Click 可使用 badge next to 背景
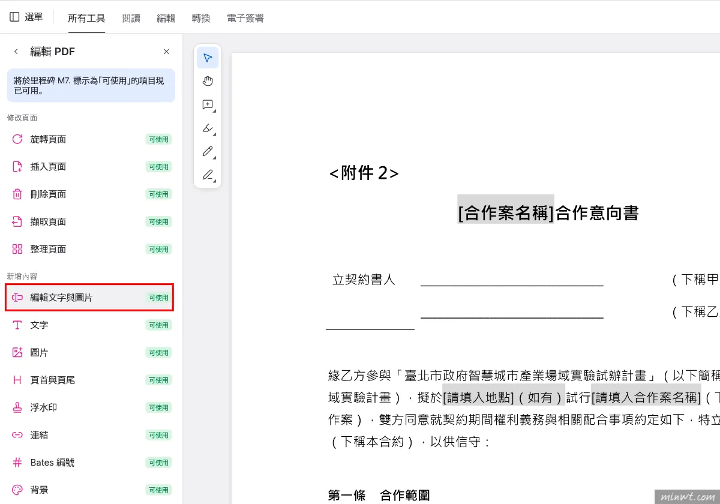720x504 pixels. point(158,490)
